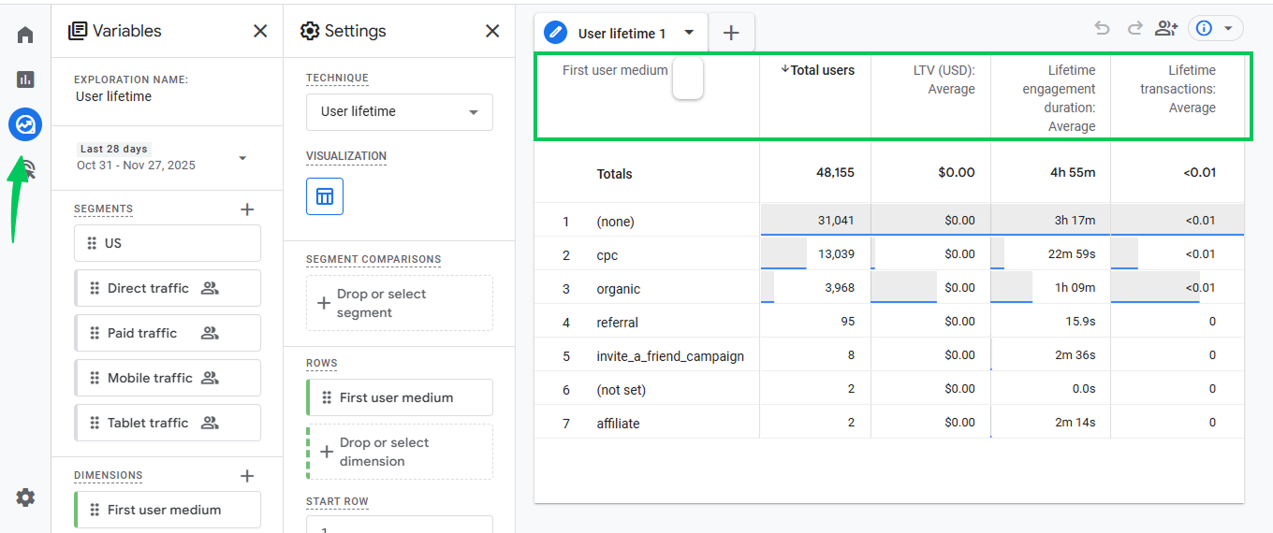Screen dimensions: 1273x533
Task: Expand the date range selector
Action: point(242,158)
